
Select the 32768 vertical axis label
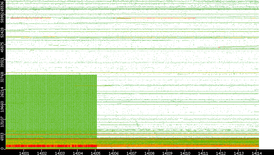[3, 77]
